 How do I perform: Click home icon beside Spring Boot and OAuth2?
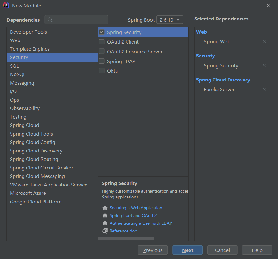click(x=105, y=215)
